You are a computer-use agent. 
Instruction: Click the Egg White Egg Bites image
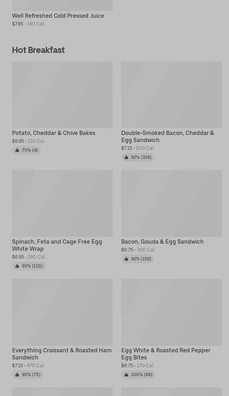[x=171, y=312]
